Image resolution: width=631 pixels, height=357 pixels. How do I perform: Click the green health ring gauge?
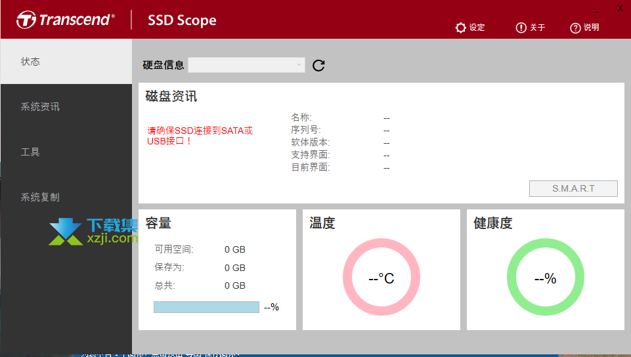[545, 277]
